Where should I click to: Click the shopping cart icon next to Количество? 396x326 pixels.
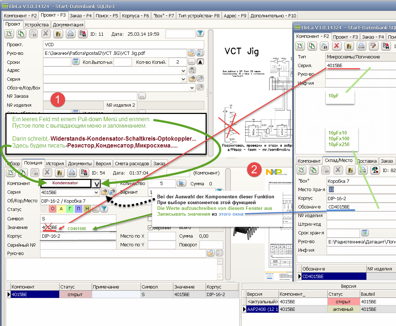point(181,183)
